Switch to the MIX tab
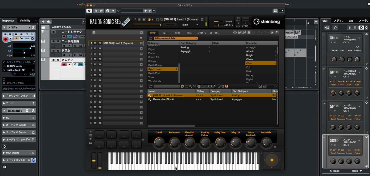 pos(189,33)
